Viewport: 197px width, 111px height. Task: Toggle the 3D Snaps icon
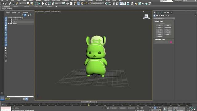(75, 4)
